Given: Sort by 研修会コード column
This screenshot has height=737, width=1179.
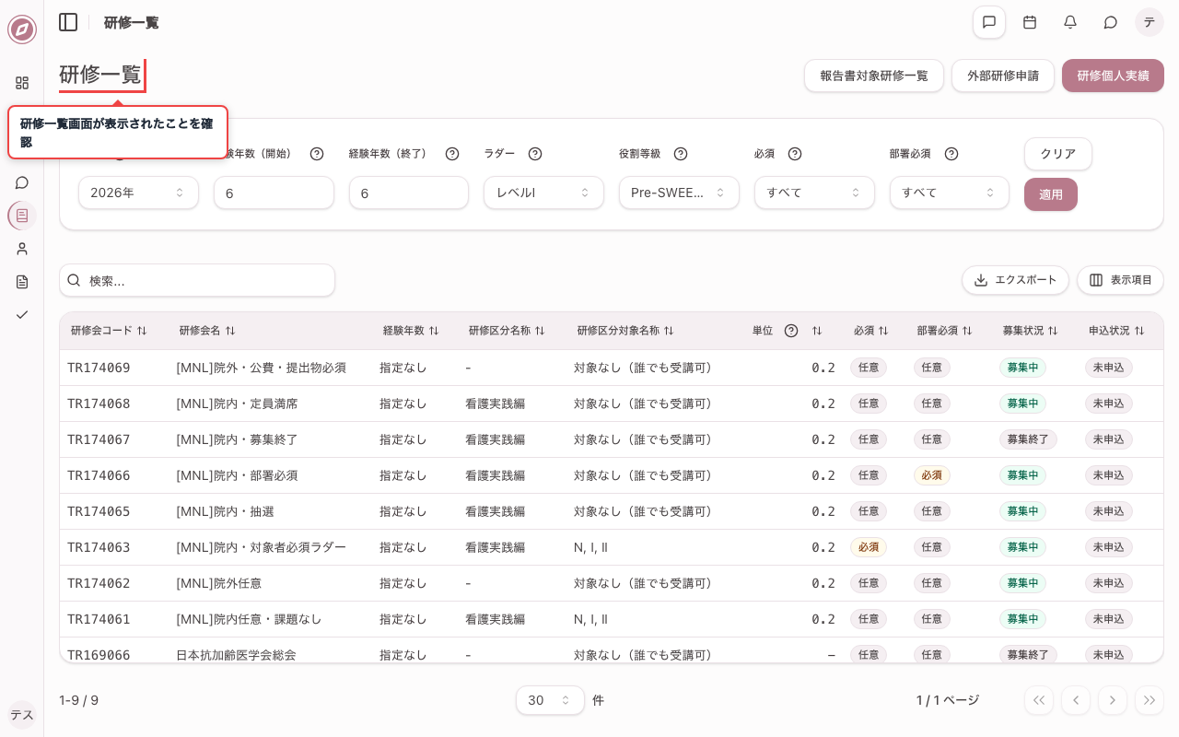Looking at the screenshot, I should [109, 331].
